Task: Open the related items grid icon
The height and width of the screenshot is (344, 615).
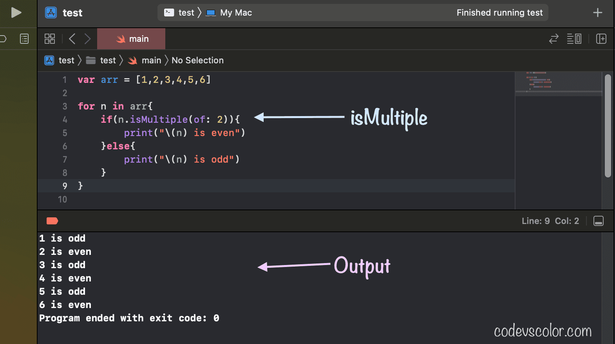Action: [50, 39]
